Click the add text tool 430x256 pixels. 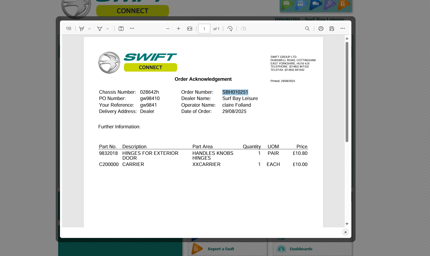click(121, 29)
